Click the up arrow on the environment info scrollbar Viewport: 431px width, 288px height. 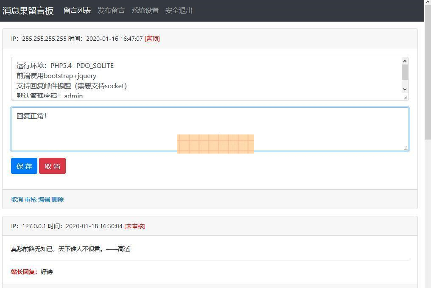pyautogui.click(x=405, y=61)
